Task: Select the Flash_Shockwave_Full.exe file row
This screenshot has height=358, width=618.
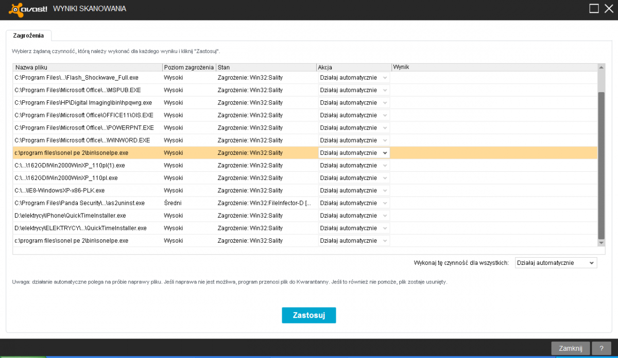Action: click(305, 77)
